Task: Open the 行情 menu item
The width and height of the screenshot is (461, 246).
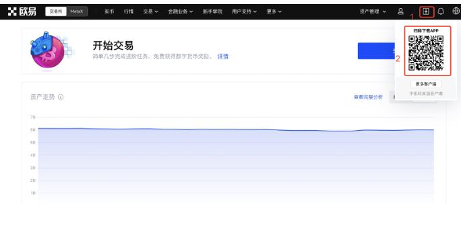Action: (x=129, y=11)
